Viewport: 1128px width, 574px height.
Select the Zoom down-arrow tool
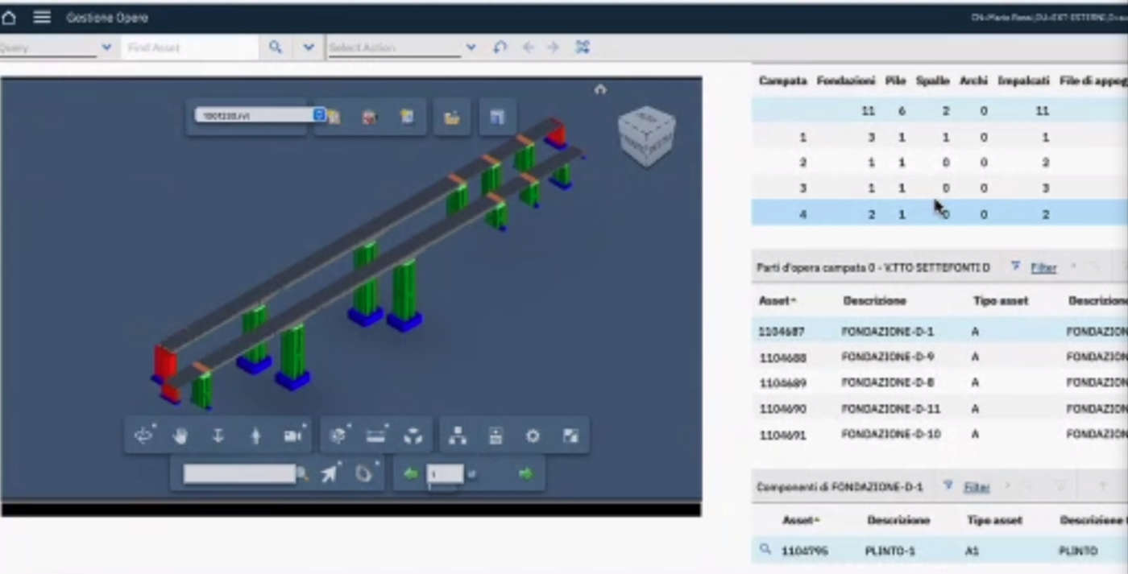(218, 436)
